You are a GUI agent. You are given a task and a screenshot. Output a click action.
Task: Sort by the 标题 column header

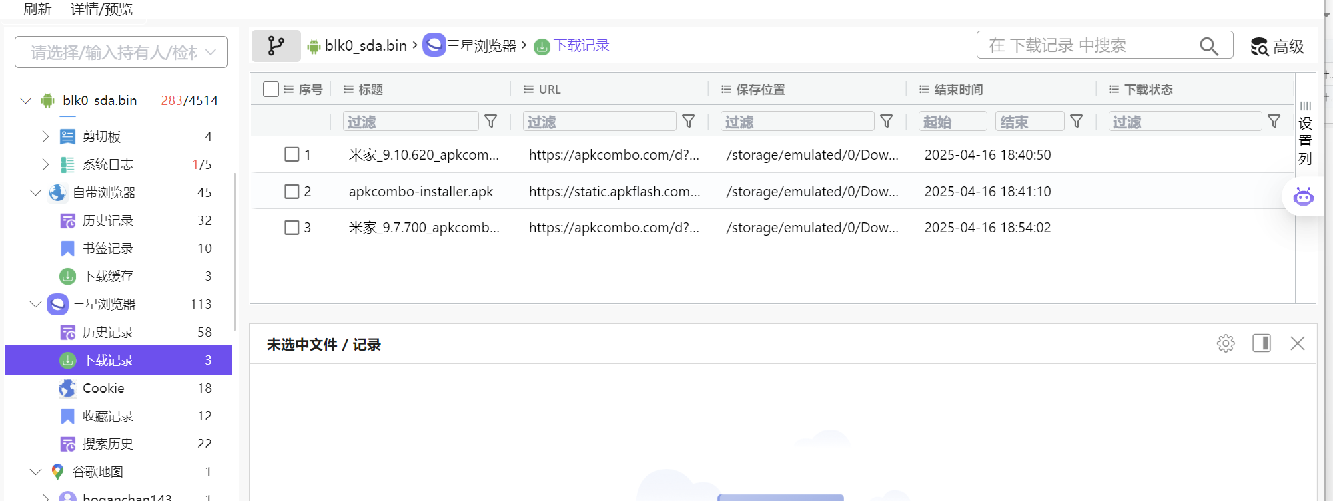tap(370, 90)
